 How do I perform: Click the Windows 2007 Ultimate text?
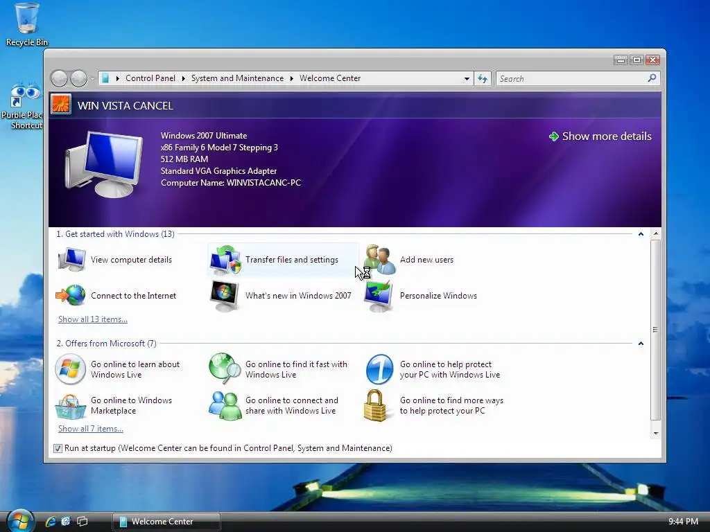[204, 136]
